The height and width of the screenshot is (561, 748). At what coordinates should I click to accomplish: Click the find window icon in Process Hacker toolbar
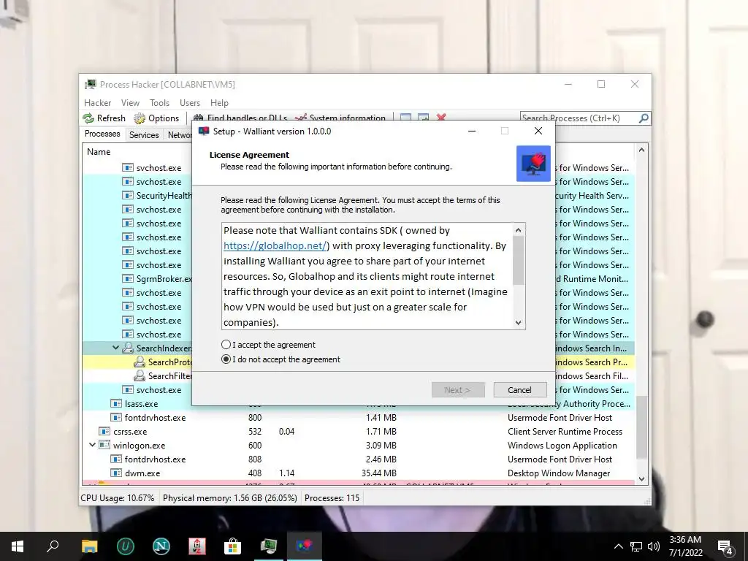405,117
